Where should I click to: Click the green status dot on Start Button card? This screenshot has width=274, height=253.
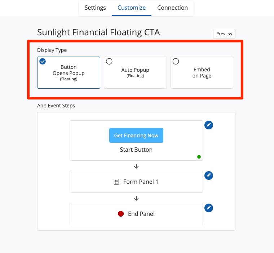coord(199,157)
